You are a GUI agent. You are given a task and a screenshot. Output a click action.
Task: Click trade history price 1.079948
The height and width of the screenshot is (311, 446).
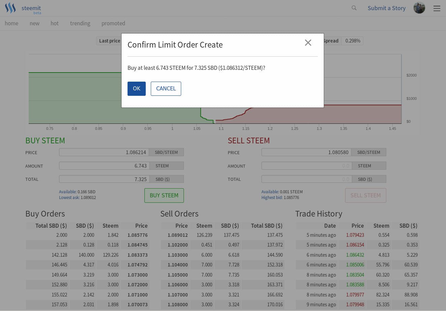click(355, 305)
